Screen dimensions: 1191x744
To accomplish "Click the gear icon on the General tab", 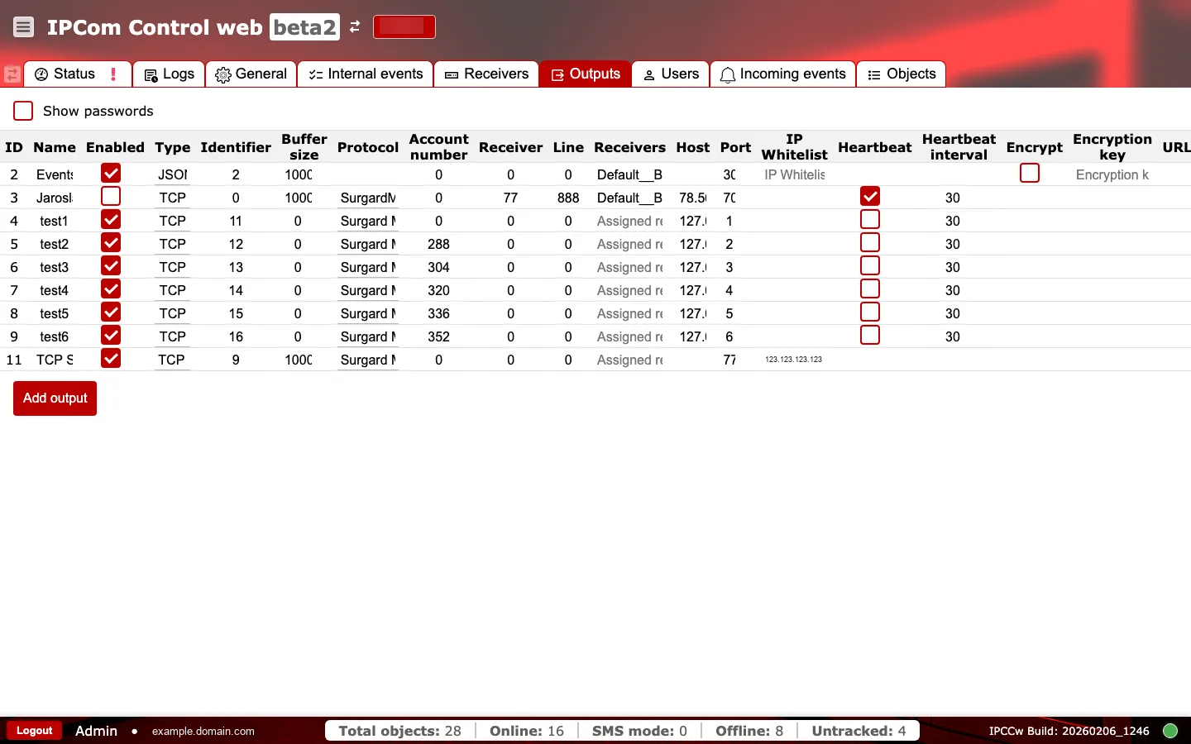I will 222,74.
